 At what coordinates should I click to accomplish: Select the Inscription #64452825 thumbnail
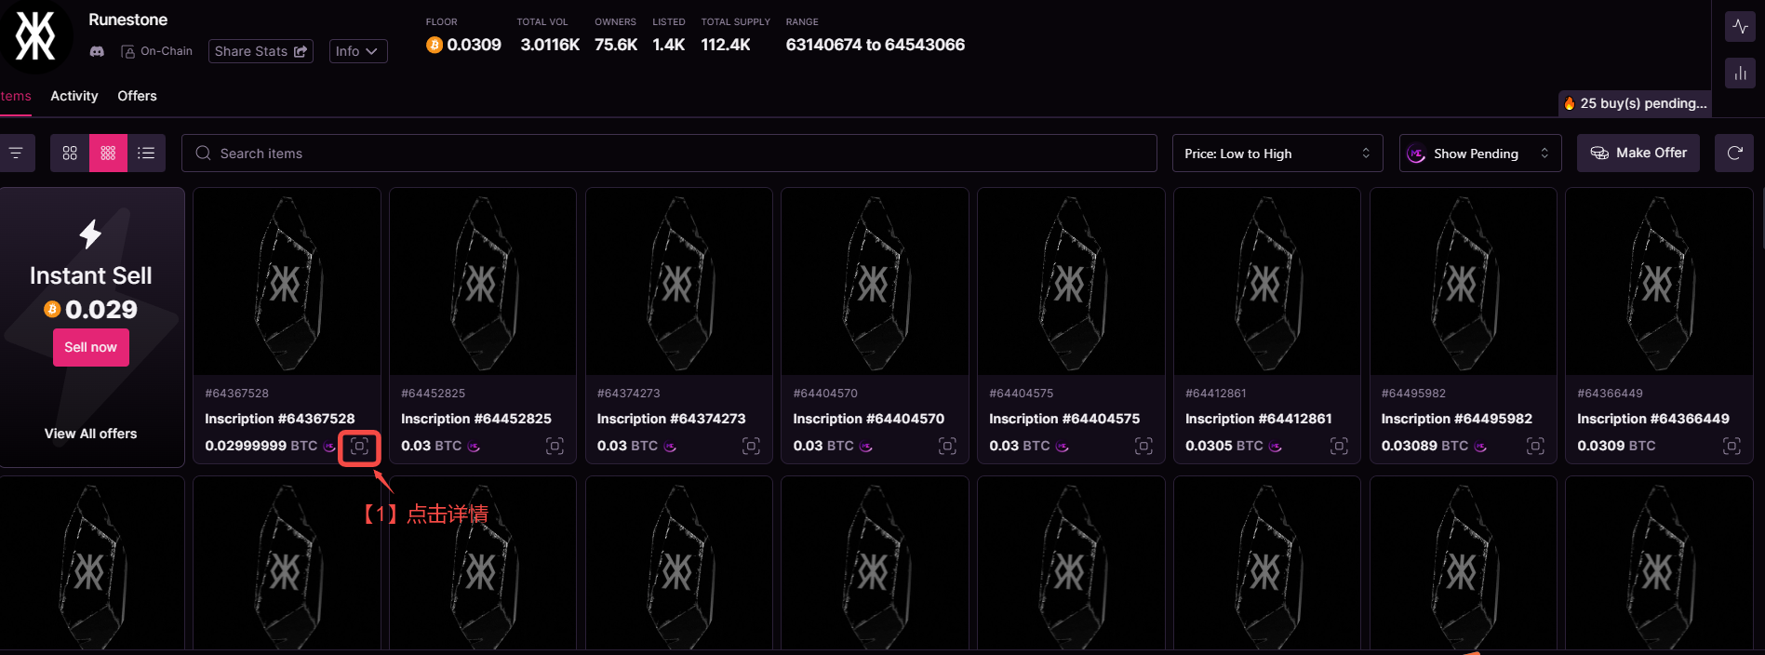(482, 283)
